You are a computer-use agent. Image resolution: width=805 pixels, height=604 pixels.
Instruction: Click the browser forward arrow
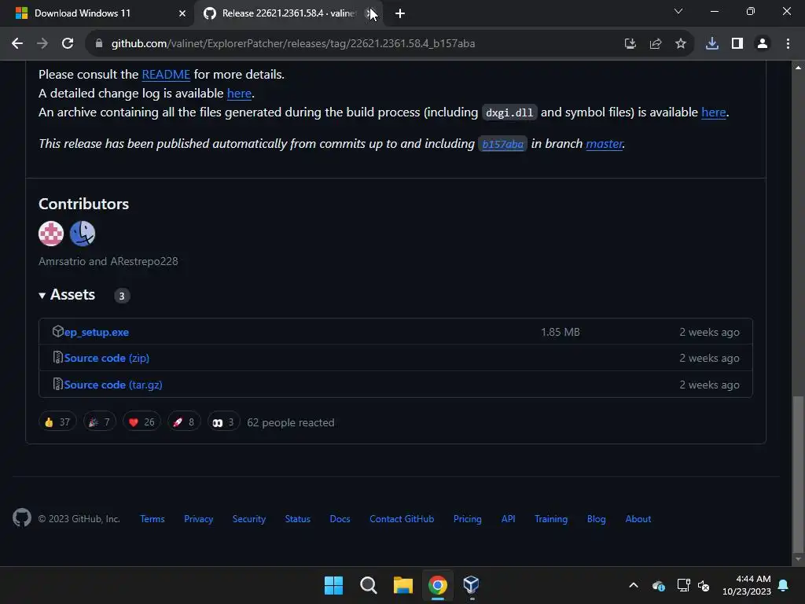click(42, 44)
